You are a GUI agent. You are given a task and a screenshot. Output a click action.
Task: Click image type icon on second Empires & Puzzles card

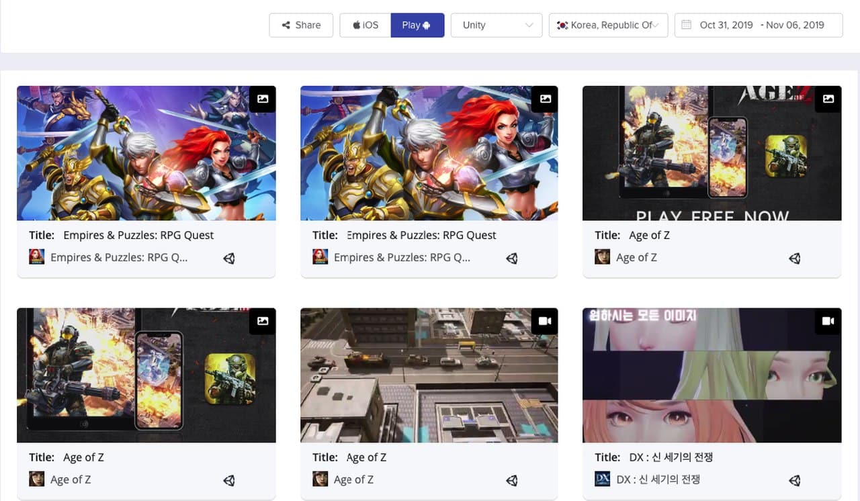click(546, 99)
